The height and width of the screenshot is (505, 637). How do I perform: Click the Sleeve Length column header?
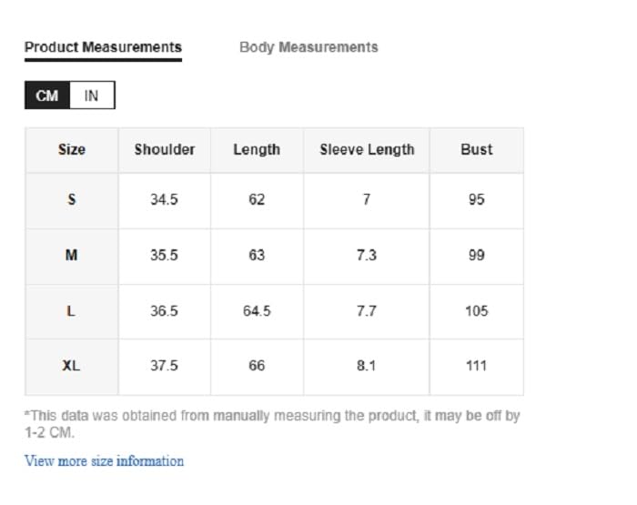(367, 150)
